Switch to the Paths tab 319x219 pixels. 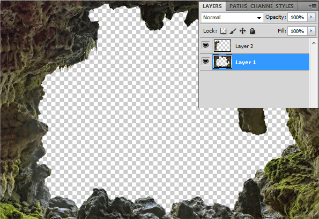(237, 6)
